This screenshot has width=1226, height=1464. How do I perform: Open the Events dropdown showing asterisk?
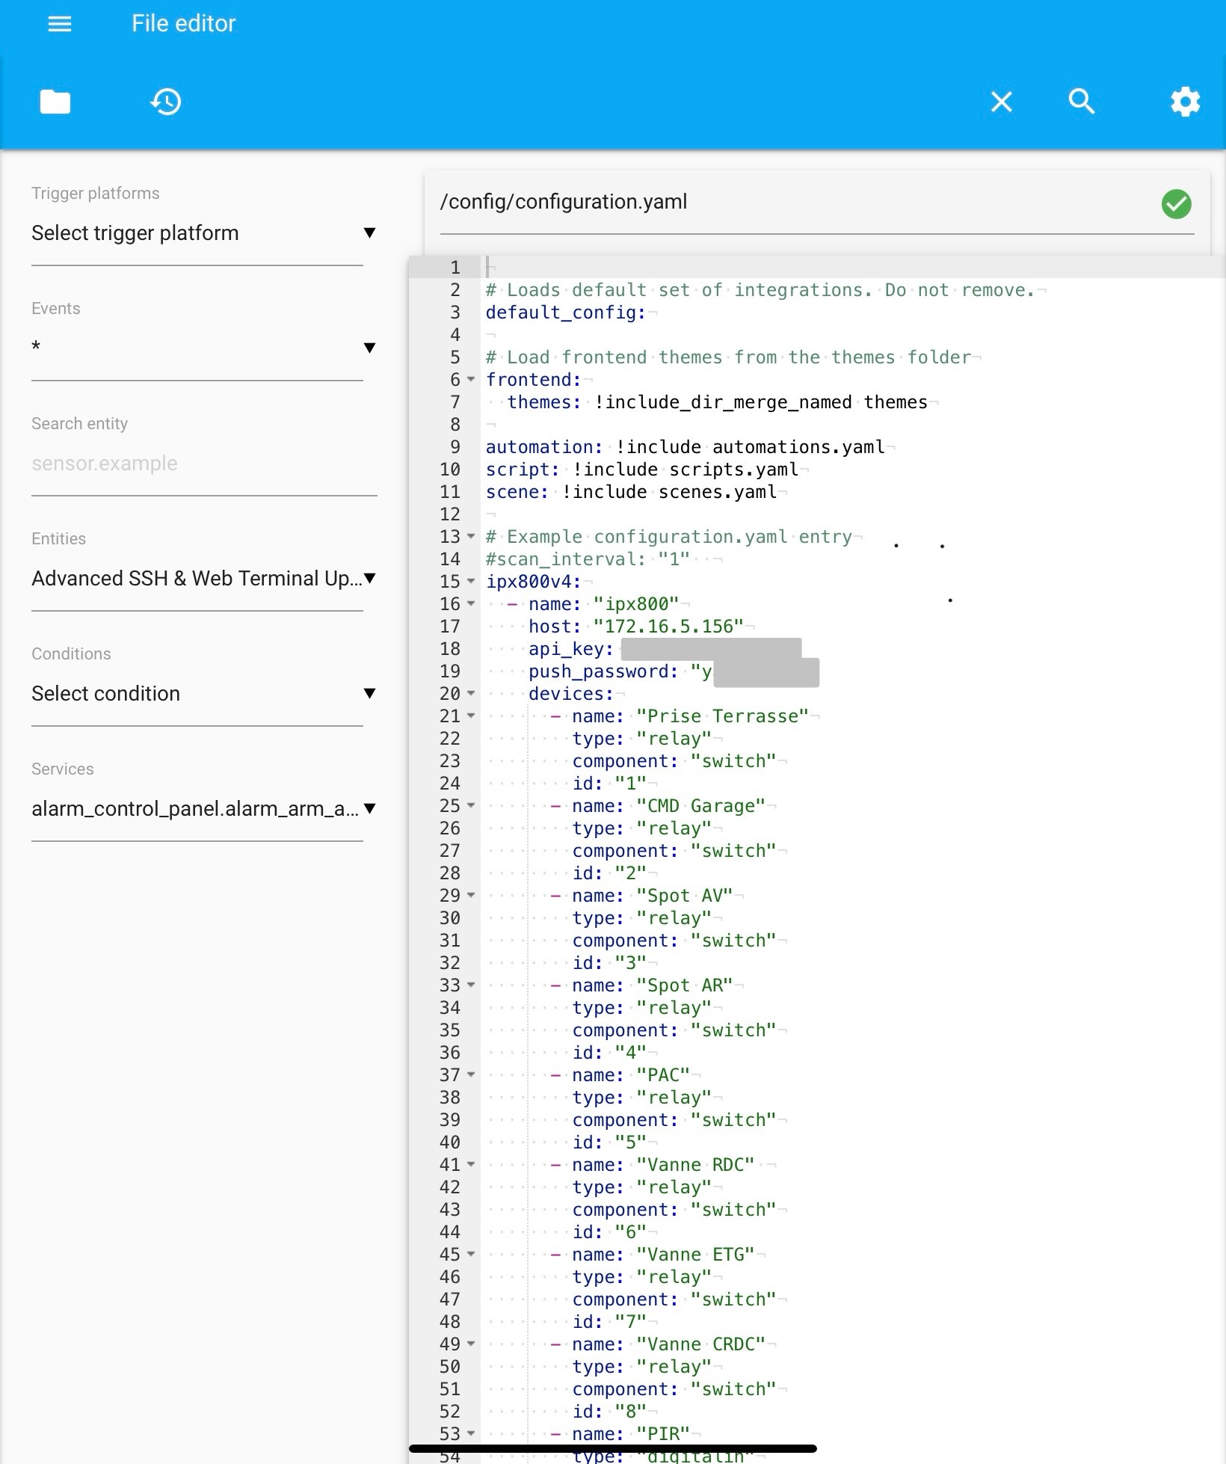point(202,348)
